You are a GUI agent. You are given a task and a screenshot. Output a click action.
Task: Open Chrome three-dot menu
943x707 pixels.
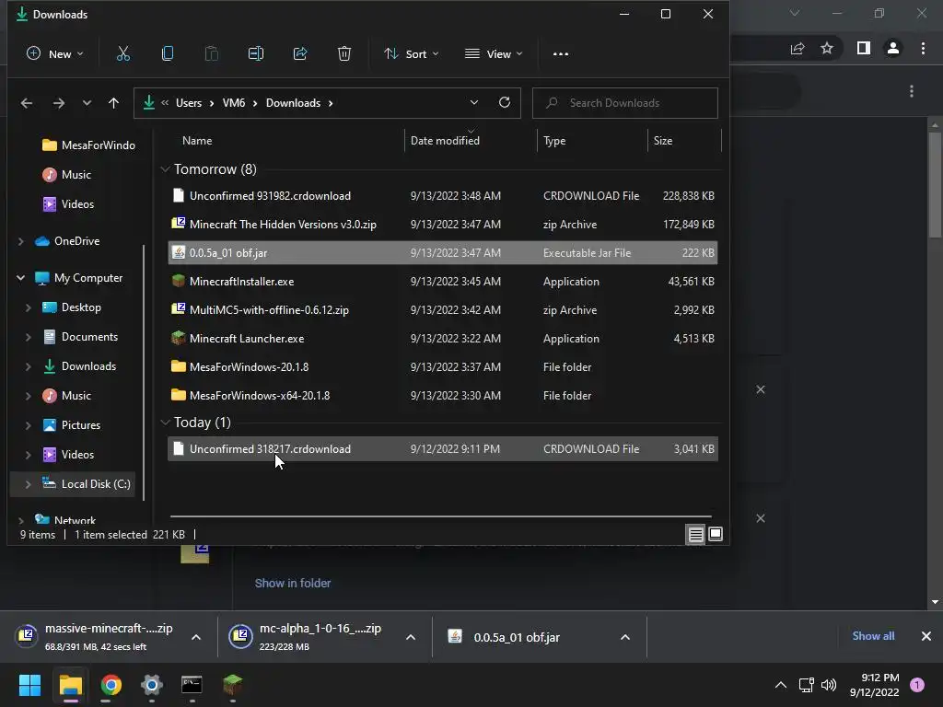923,48
